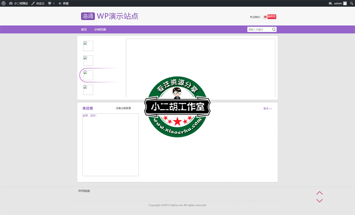Open the 未分类 category heading
The height and width of the screenshot is (215, 355).
click(x=87, y=108)
